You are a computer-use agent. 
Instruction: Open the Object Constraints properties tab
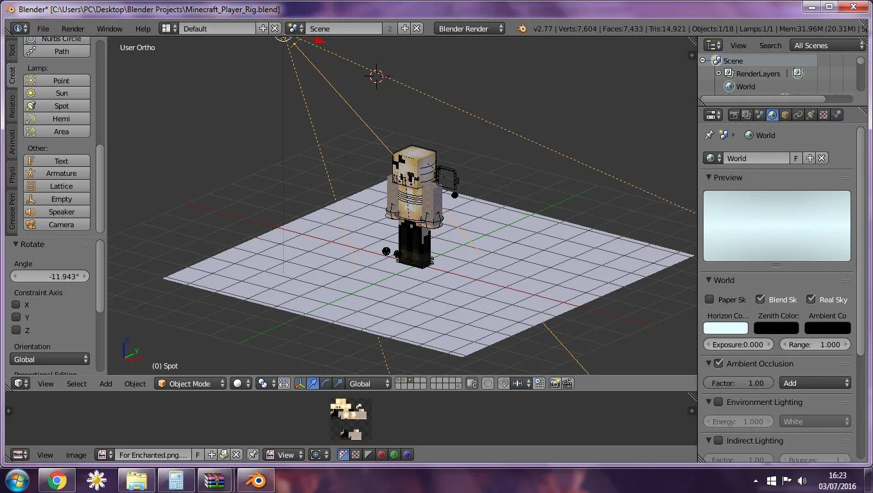pos(798,115)
